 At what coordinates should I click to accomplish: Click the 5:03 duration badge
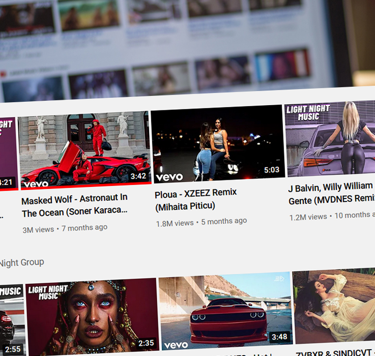click(272, 170)
